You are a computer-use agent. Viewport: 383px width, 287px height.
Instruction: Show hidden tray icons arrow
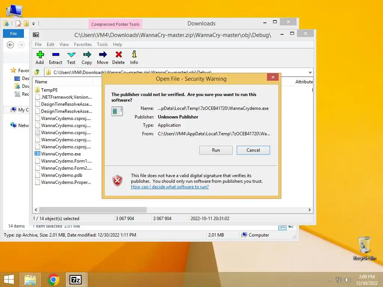click(330, 280)
